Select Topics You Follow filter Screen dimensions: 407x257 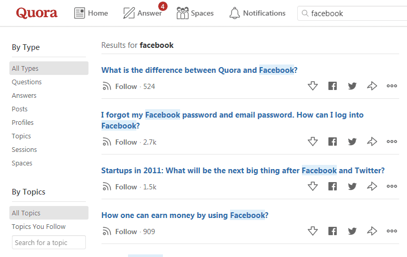39,226
